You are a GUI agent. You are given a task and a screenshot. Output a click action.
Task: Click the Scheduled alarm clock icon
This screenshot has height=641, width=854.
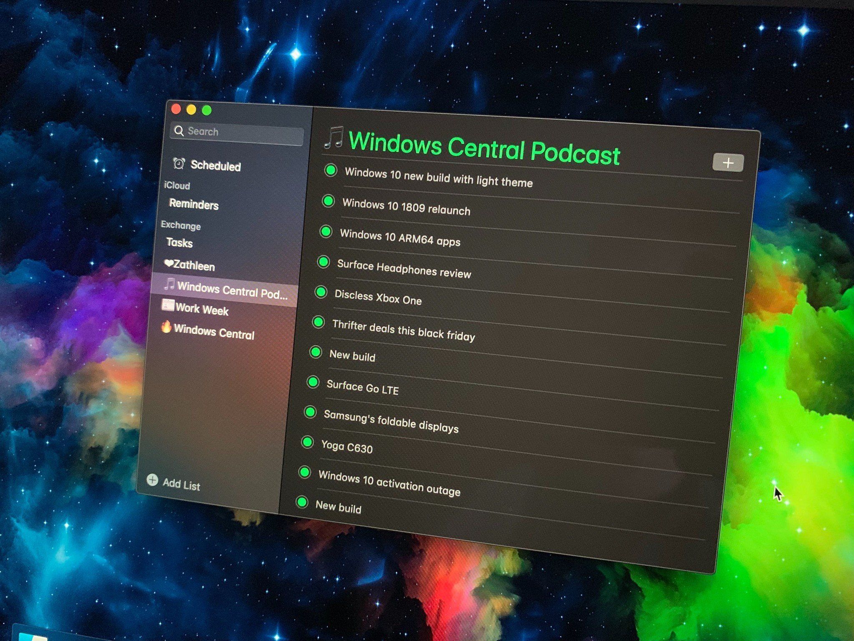point(179,163)
